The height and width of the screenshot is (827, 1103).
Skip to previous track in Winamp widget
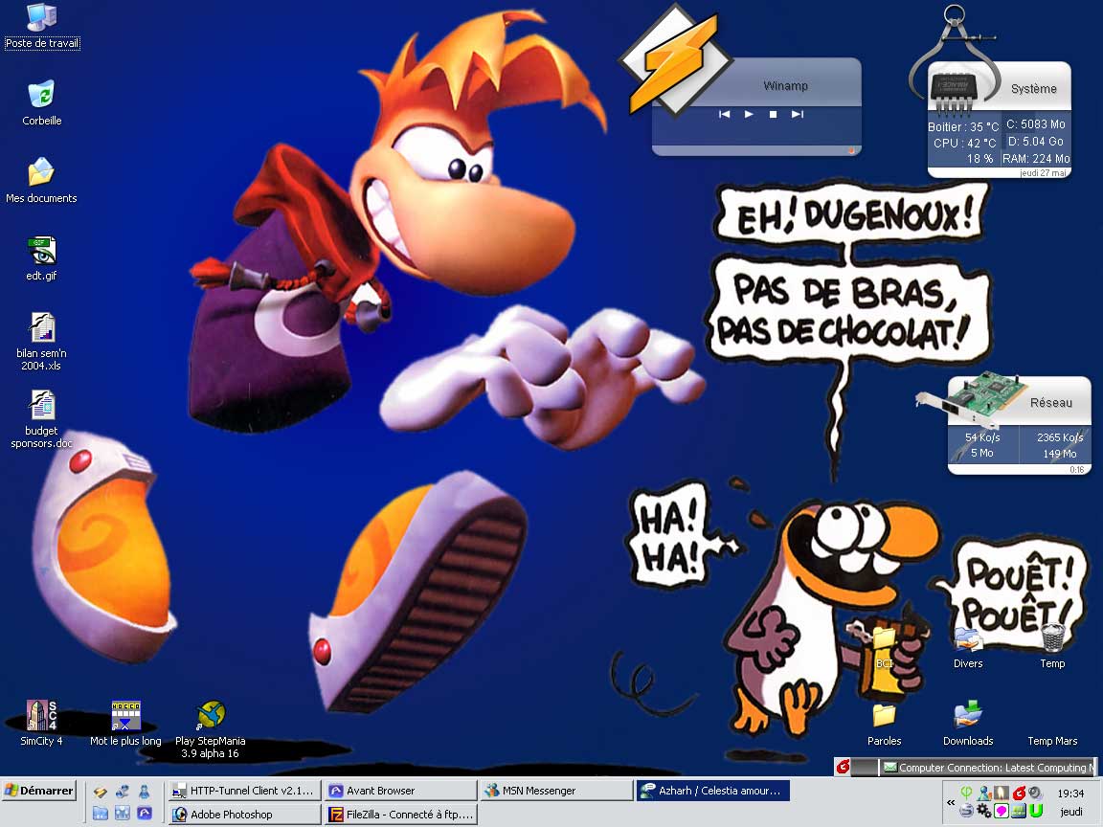tap(724, 114)
